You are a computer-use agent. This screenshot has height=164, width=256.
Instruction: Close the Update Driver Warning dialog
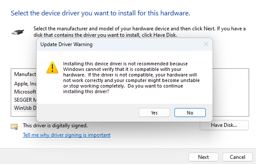[x=206, y=44]
